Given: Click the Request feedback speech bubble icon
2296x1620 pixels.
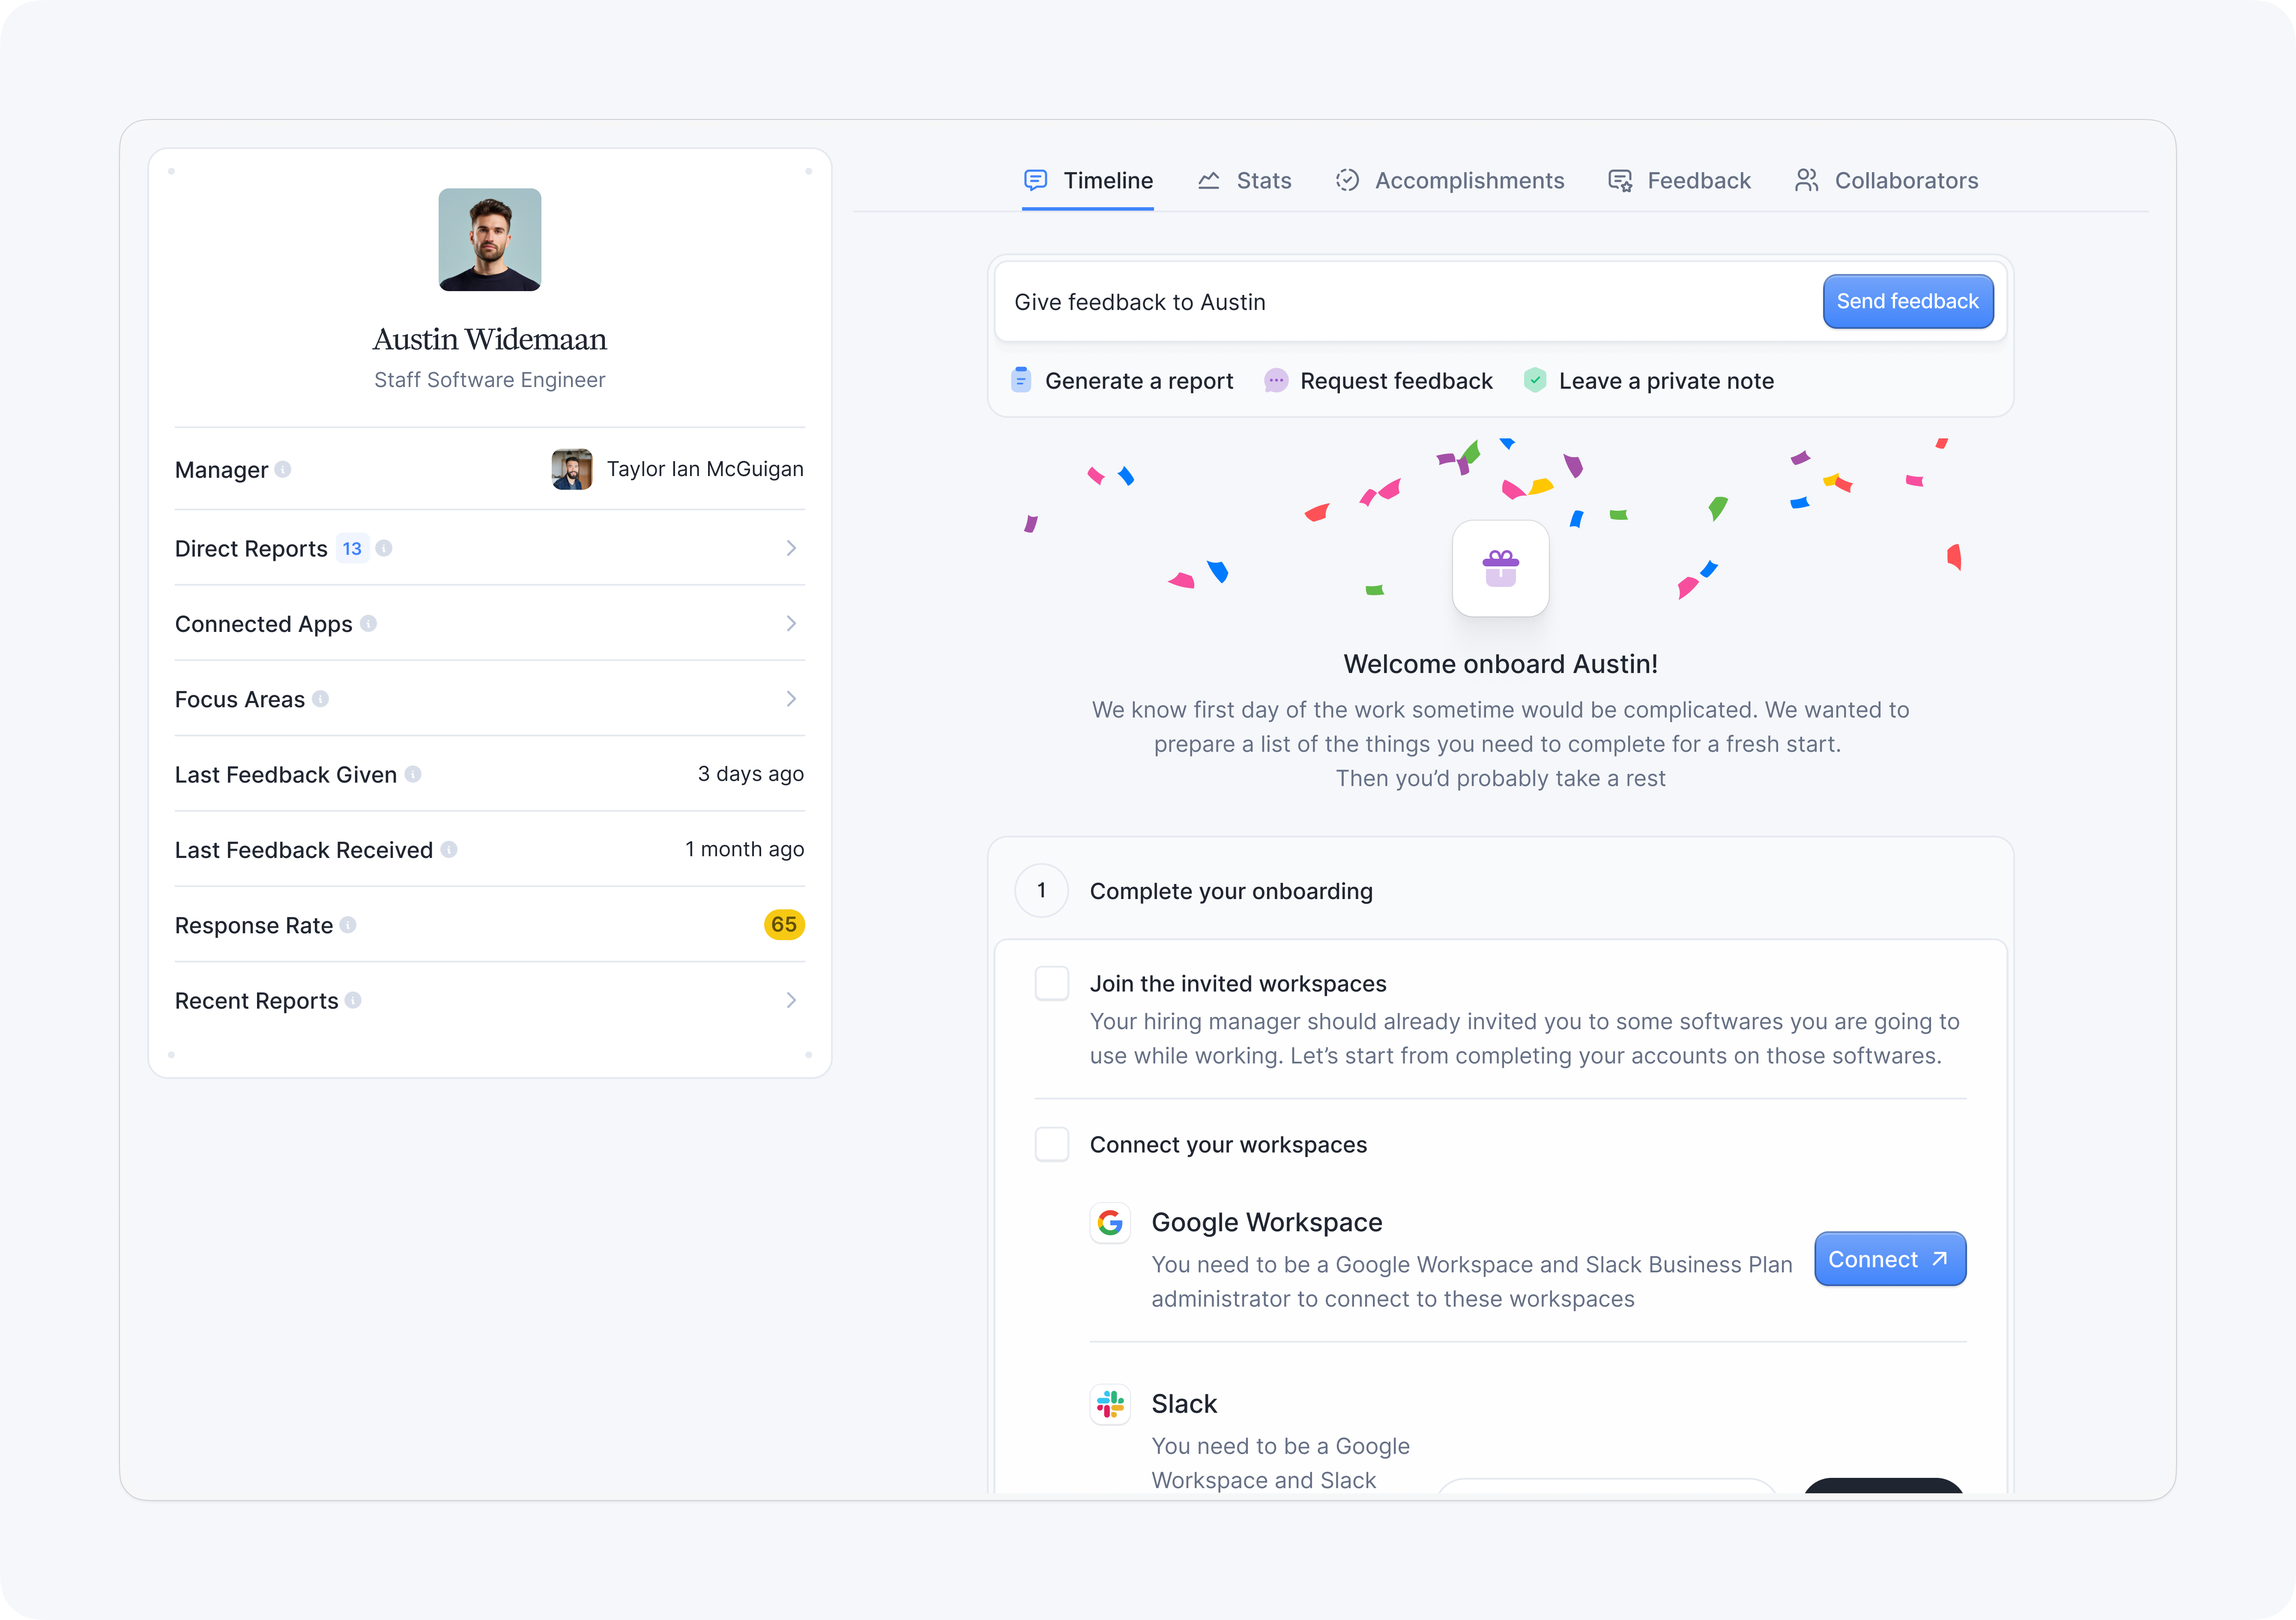Looking at the screenshot, I should pos(1276,380).
